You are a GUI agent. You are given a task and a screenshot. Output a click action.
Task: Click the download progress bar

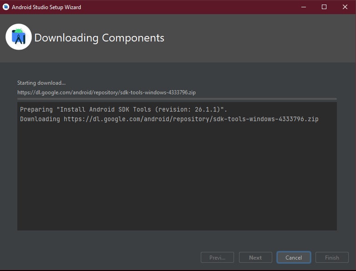[x=177, y=99]
